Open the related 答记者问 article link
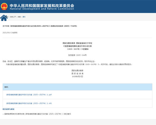Screen dimensions: 156x125 [x=37, y=114]
